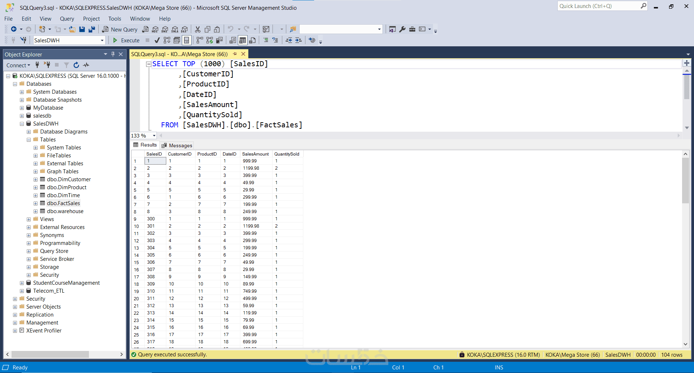Open the Toolbox briefcase icon
The width and height of the screenshot is (694, 373).
tap(412, 29)
